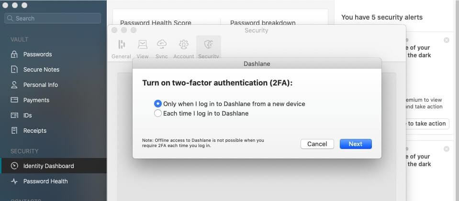Image resolution: width=459 pixels, height=201 pixels.
Task: Switch to the General preferences tab
Action: 121,49
